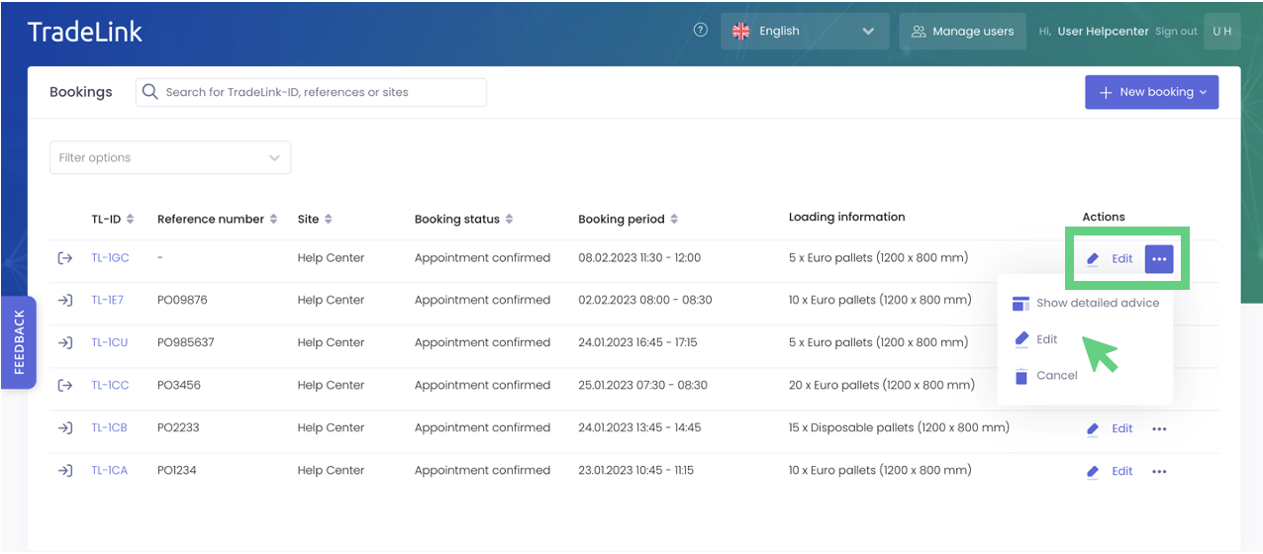Open the New booking dropdown button
Image resolution: width=1263 pixels, height=554 pixels.
[x=1151, y=92]
